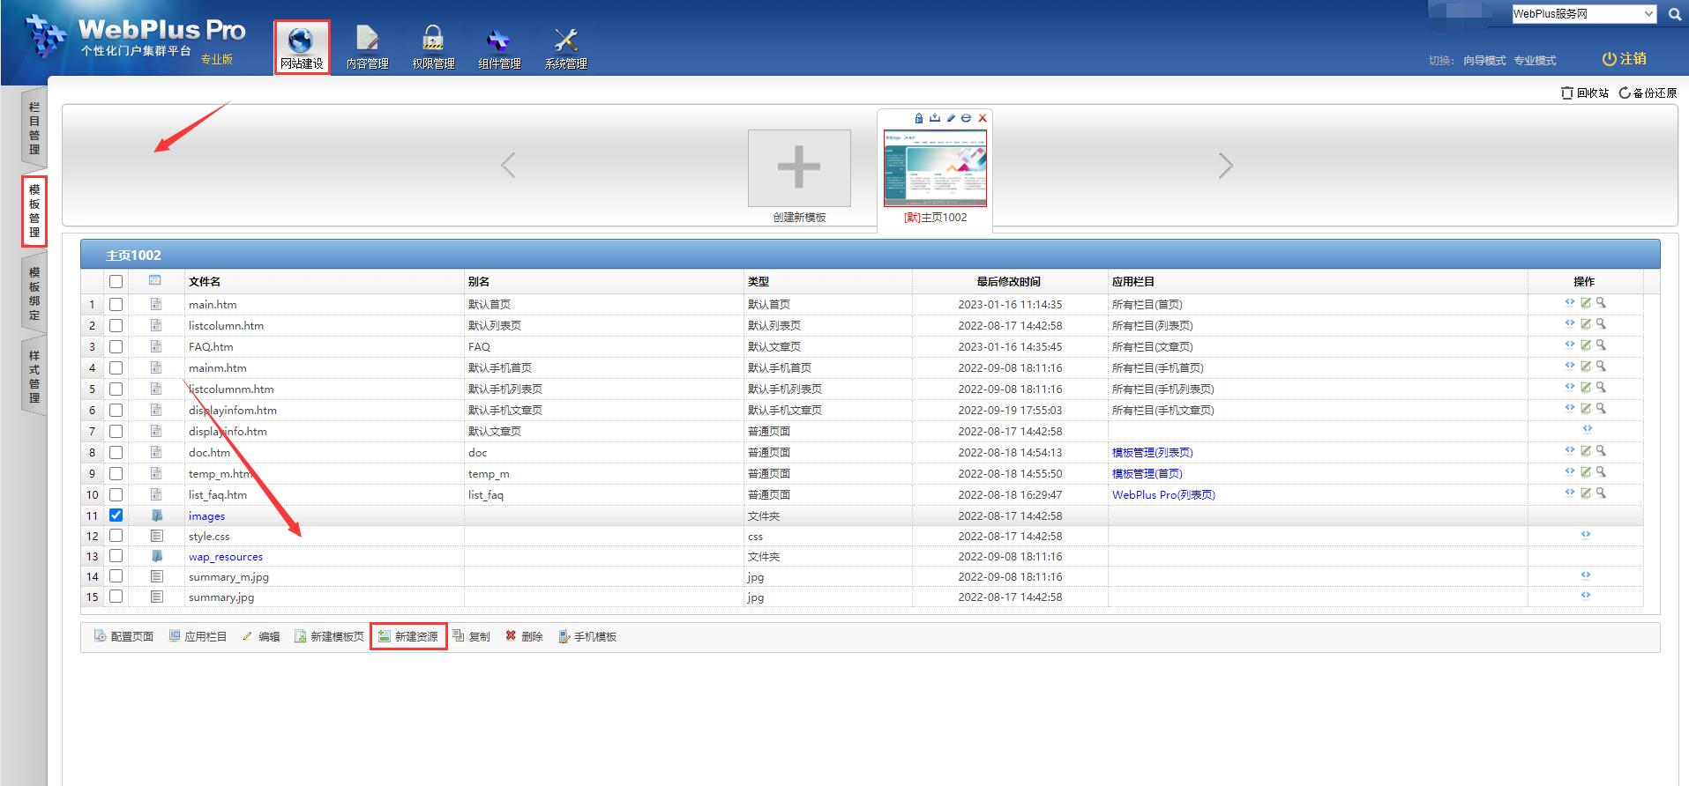This screenshot has width=1689, height=786.
Task: Click the 新建资源 button
Action: pos(408,636)
